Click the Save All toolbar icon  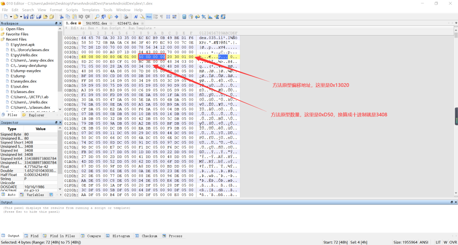point(39,17)
